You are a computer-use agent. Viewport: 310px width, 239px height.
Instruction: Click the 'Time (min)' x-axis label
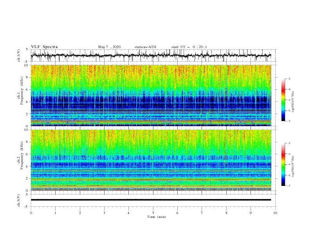tap(157, 217)
